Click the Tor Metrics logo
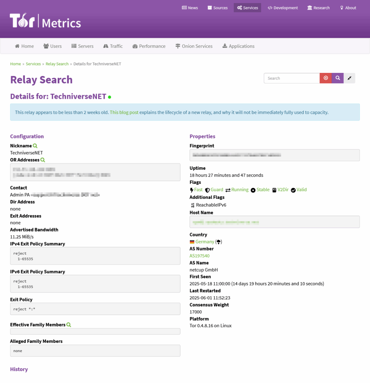Screen dimensions: 370x383 [45, 21]
